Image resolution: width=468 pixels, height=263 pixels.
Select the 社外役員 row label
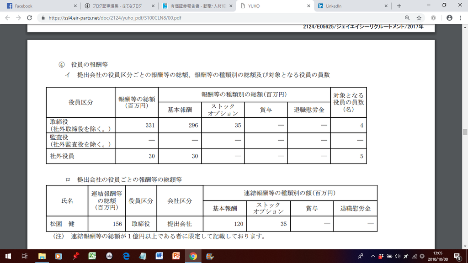pos(62,156)
